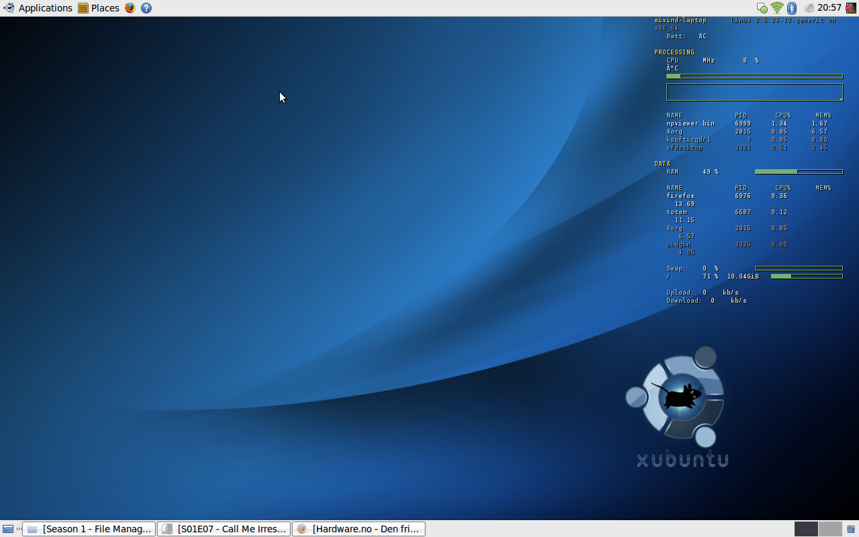Open the Applications menu
Viewport: 859px width, 537px height.
click(x=38, y=8)
